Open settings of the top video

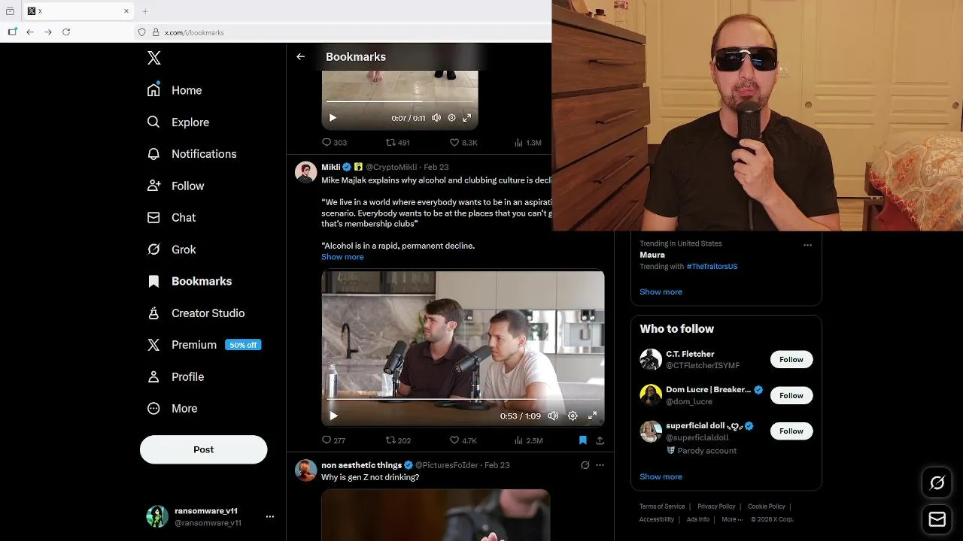pyautogui.click(x=451, y=118)
